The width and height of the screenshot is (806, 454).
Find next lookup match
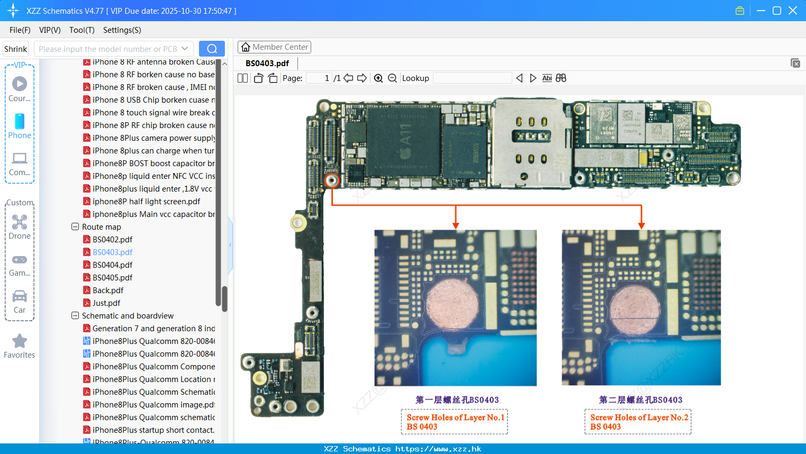[533, 78]
